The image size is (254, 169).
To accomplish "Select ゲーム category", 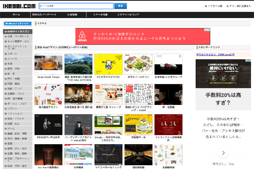I will [18, 129].
